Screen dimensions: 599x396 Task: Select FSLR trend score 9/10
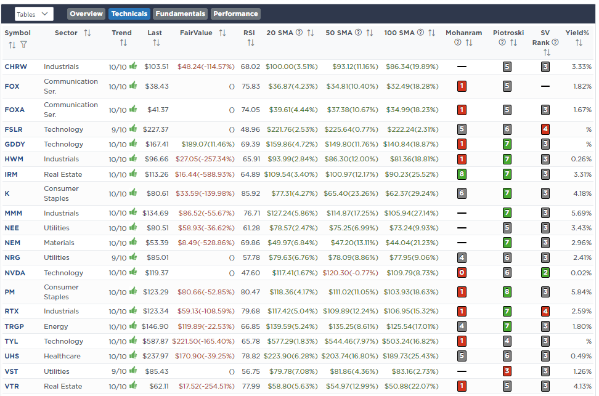pos(119,130)
